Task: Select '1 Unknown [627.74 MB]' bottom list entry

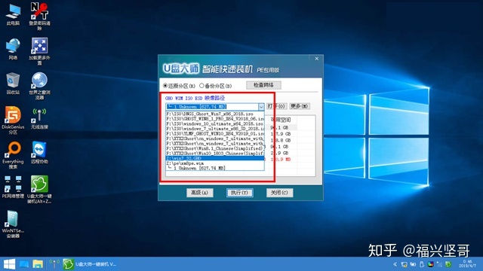Action: pos(215,168)
